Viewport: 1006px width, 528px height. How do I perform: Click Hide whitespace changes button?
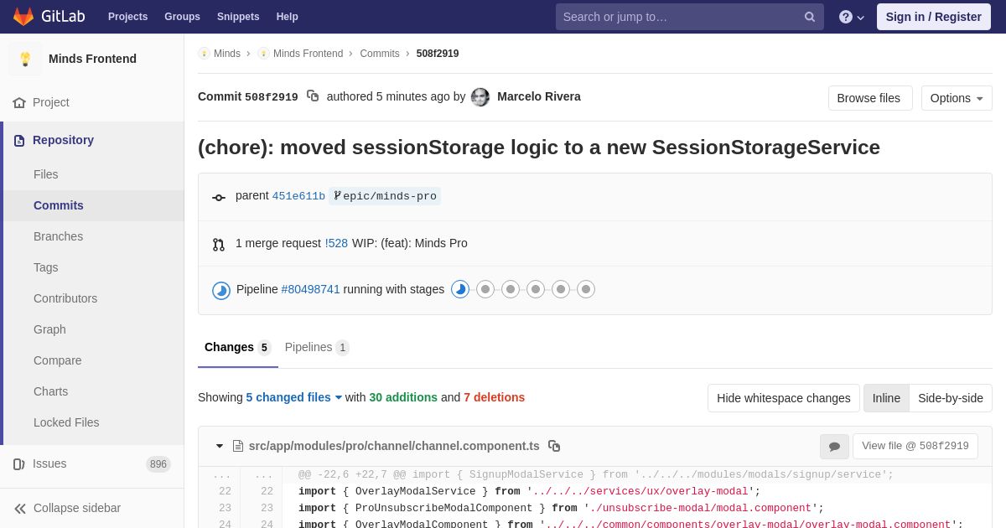[784, 398]
